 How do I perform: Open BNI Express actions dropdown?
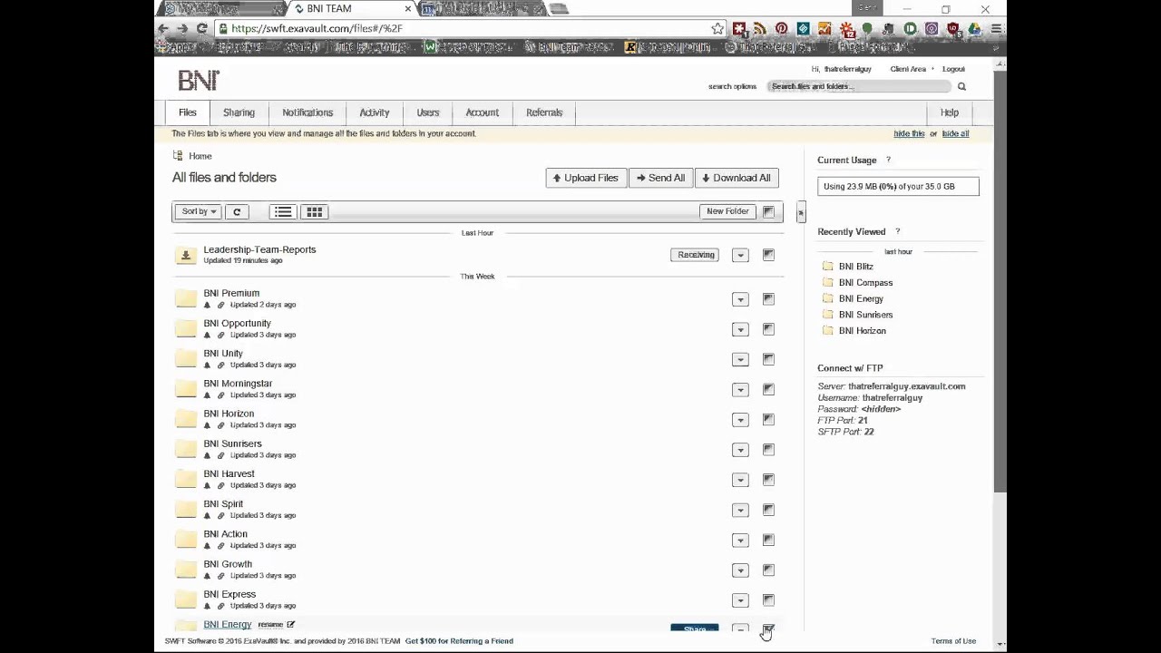(740, 599)
